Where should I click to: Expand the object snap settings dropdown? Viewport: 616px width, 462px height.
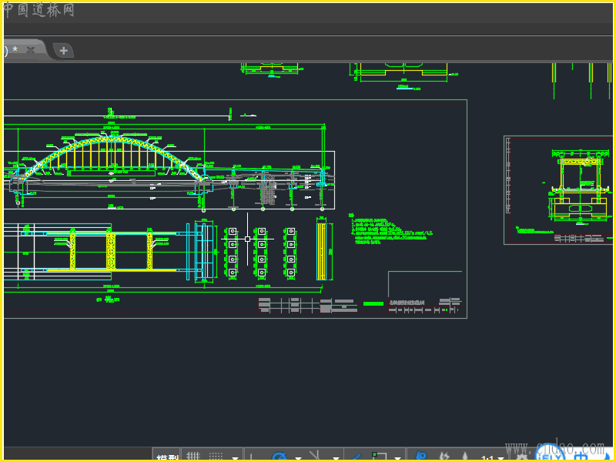[x=397, y=458]
